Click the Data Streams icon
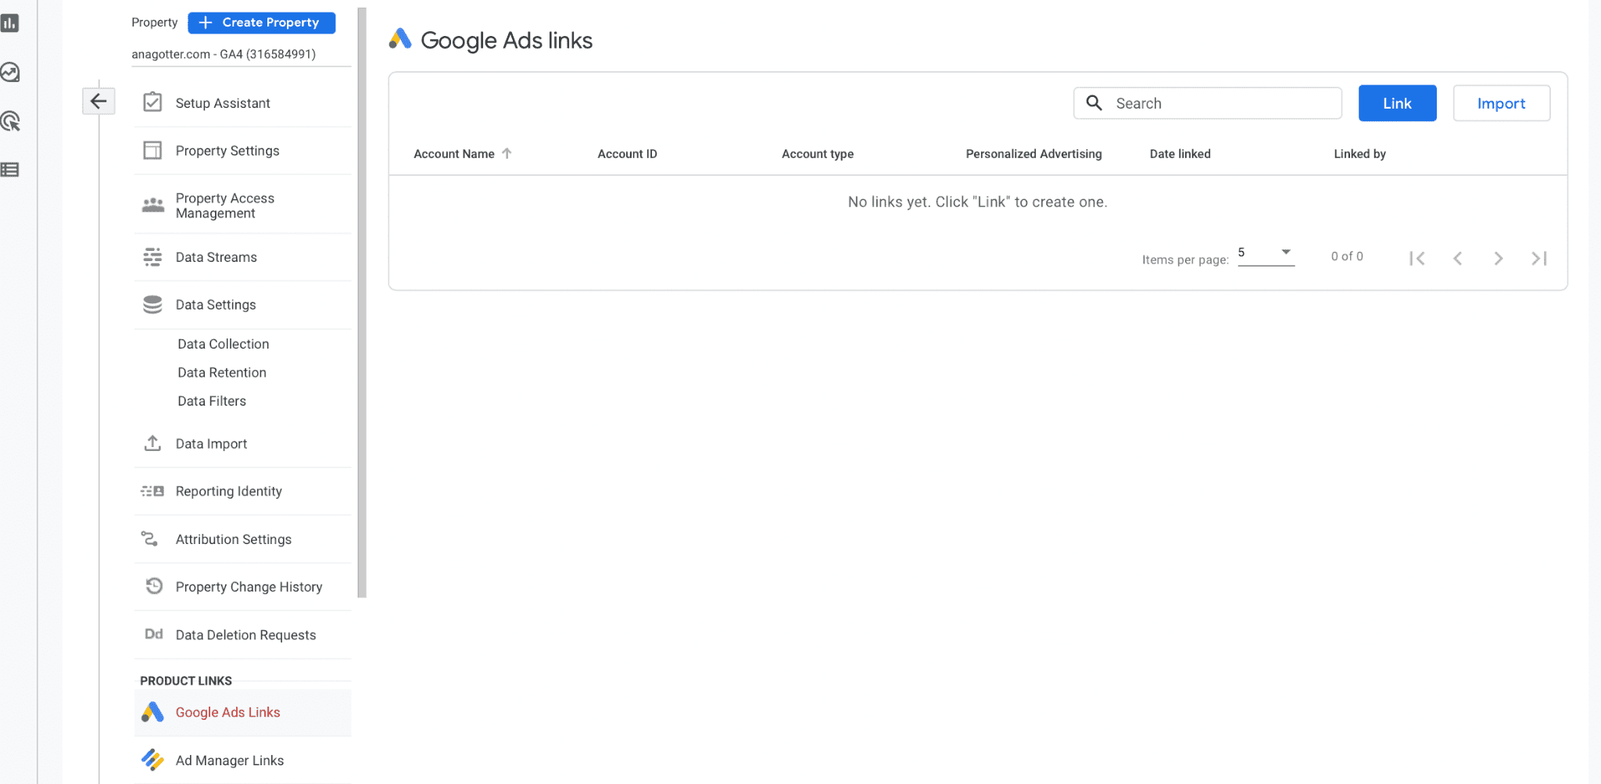 point(152,256)
